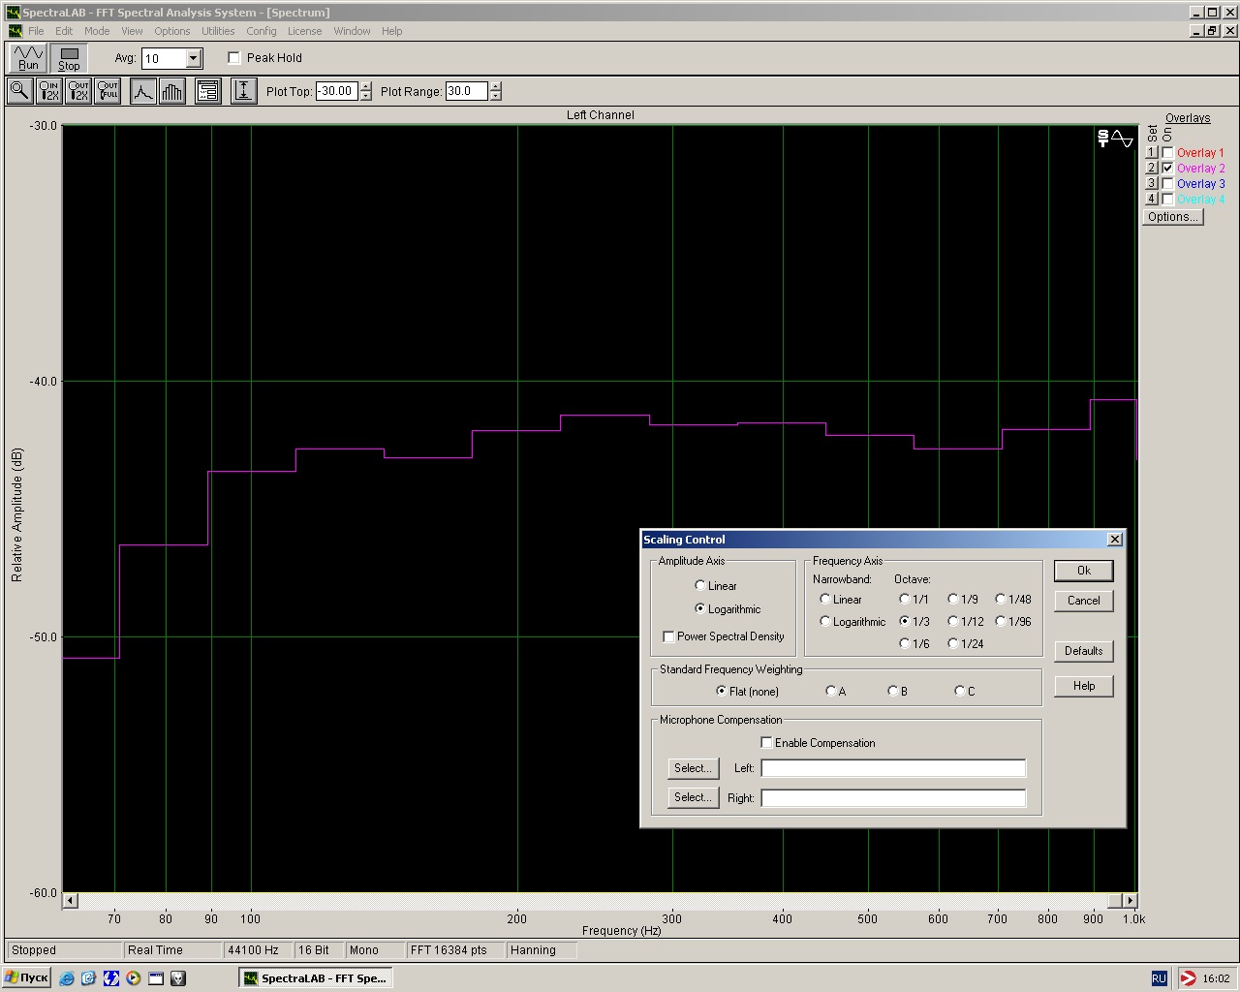Click Ok in Scaling Control dialog
The width and height of the screenshot is (1240, 992).
point(1083,571)
